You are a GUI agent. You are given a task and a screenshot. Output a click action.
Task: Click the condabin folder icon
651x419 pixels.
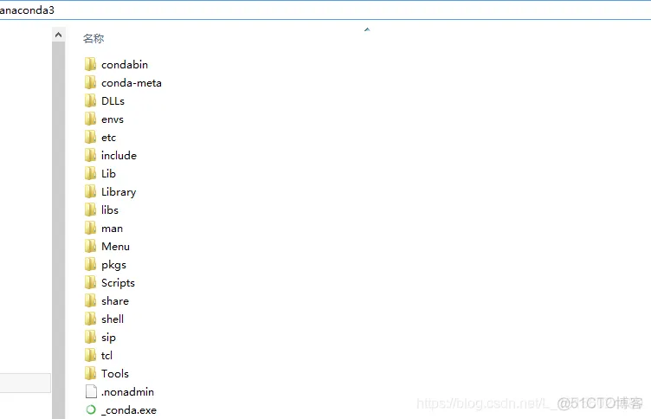90,64
